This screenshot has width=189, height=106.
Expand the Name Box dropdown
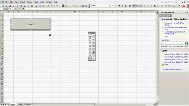coord(15,9)
